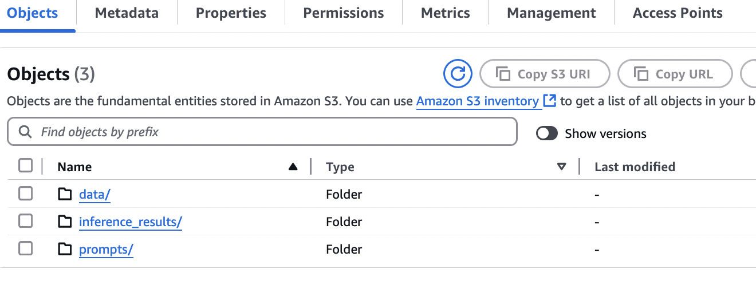Tick the checkbox for data/ folder
This screenshot has height=300, width=756.
(x=26, y=194)
